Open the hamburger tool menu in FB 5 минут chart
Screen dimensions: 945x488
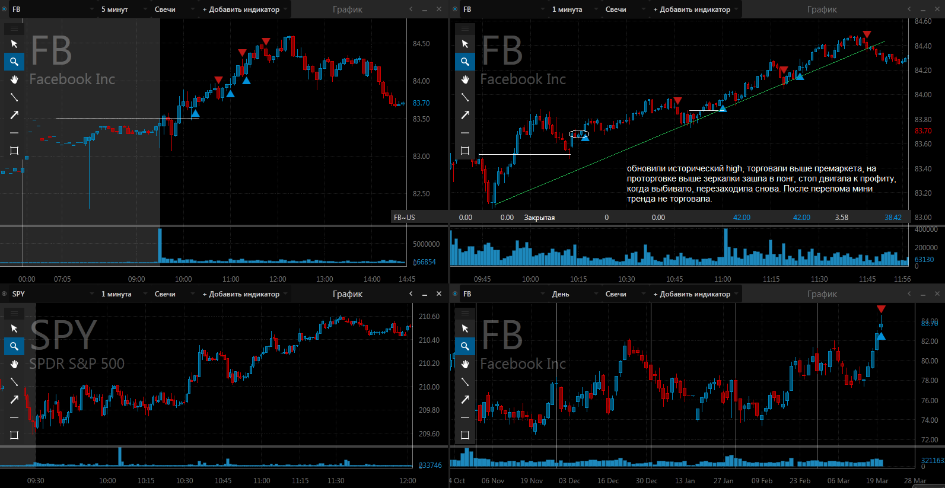[14, 28]
